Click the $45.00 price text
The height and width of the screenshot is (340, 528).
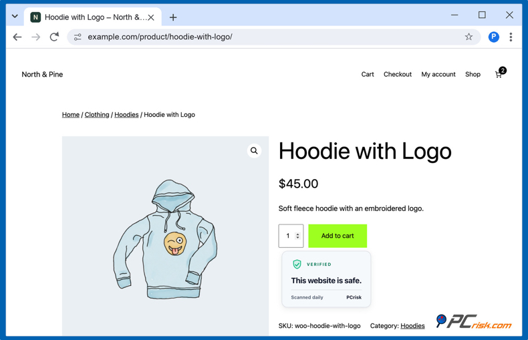point(298,184)
